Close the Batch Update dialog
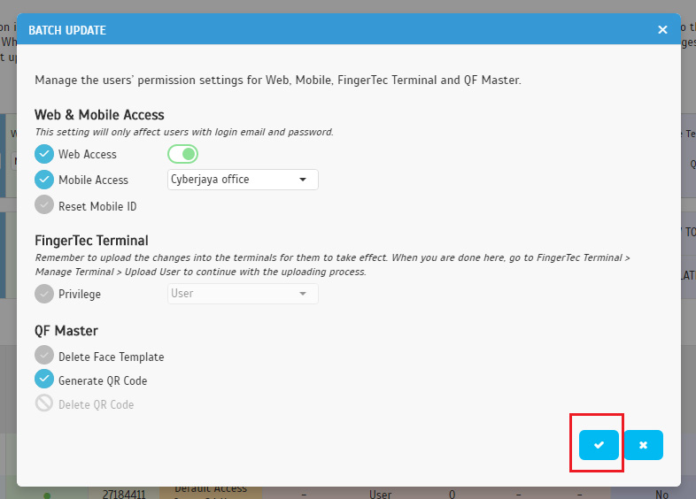696x499 pixels. [x=662, y=30]
